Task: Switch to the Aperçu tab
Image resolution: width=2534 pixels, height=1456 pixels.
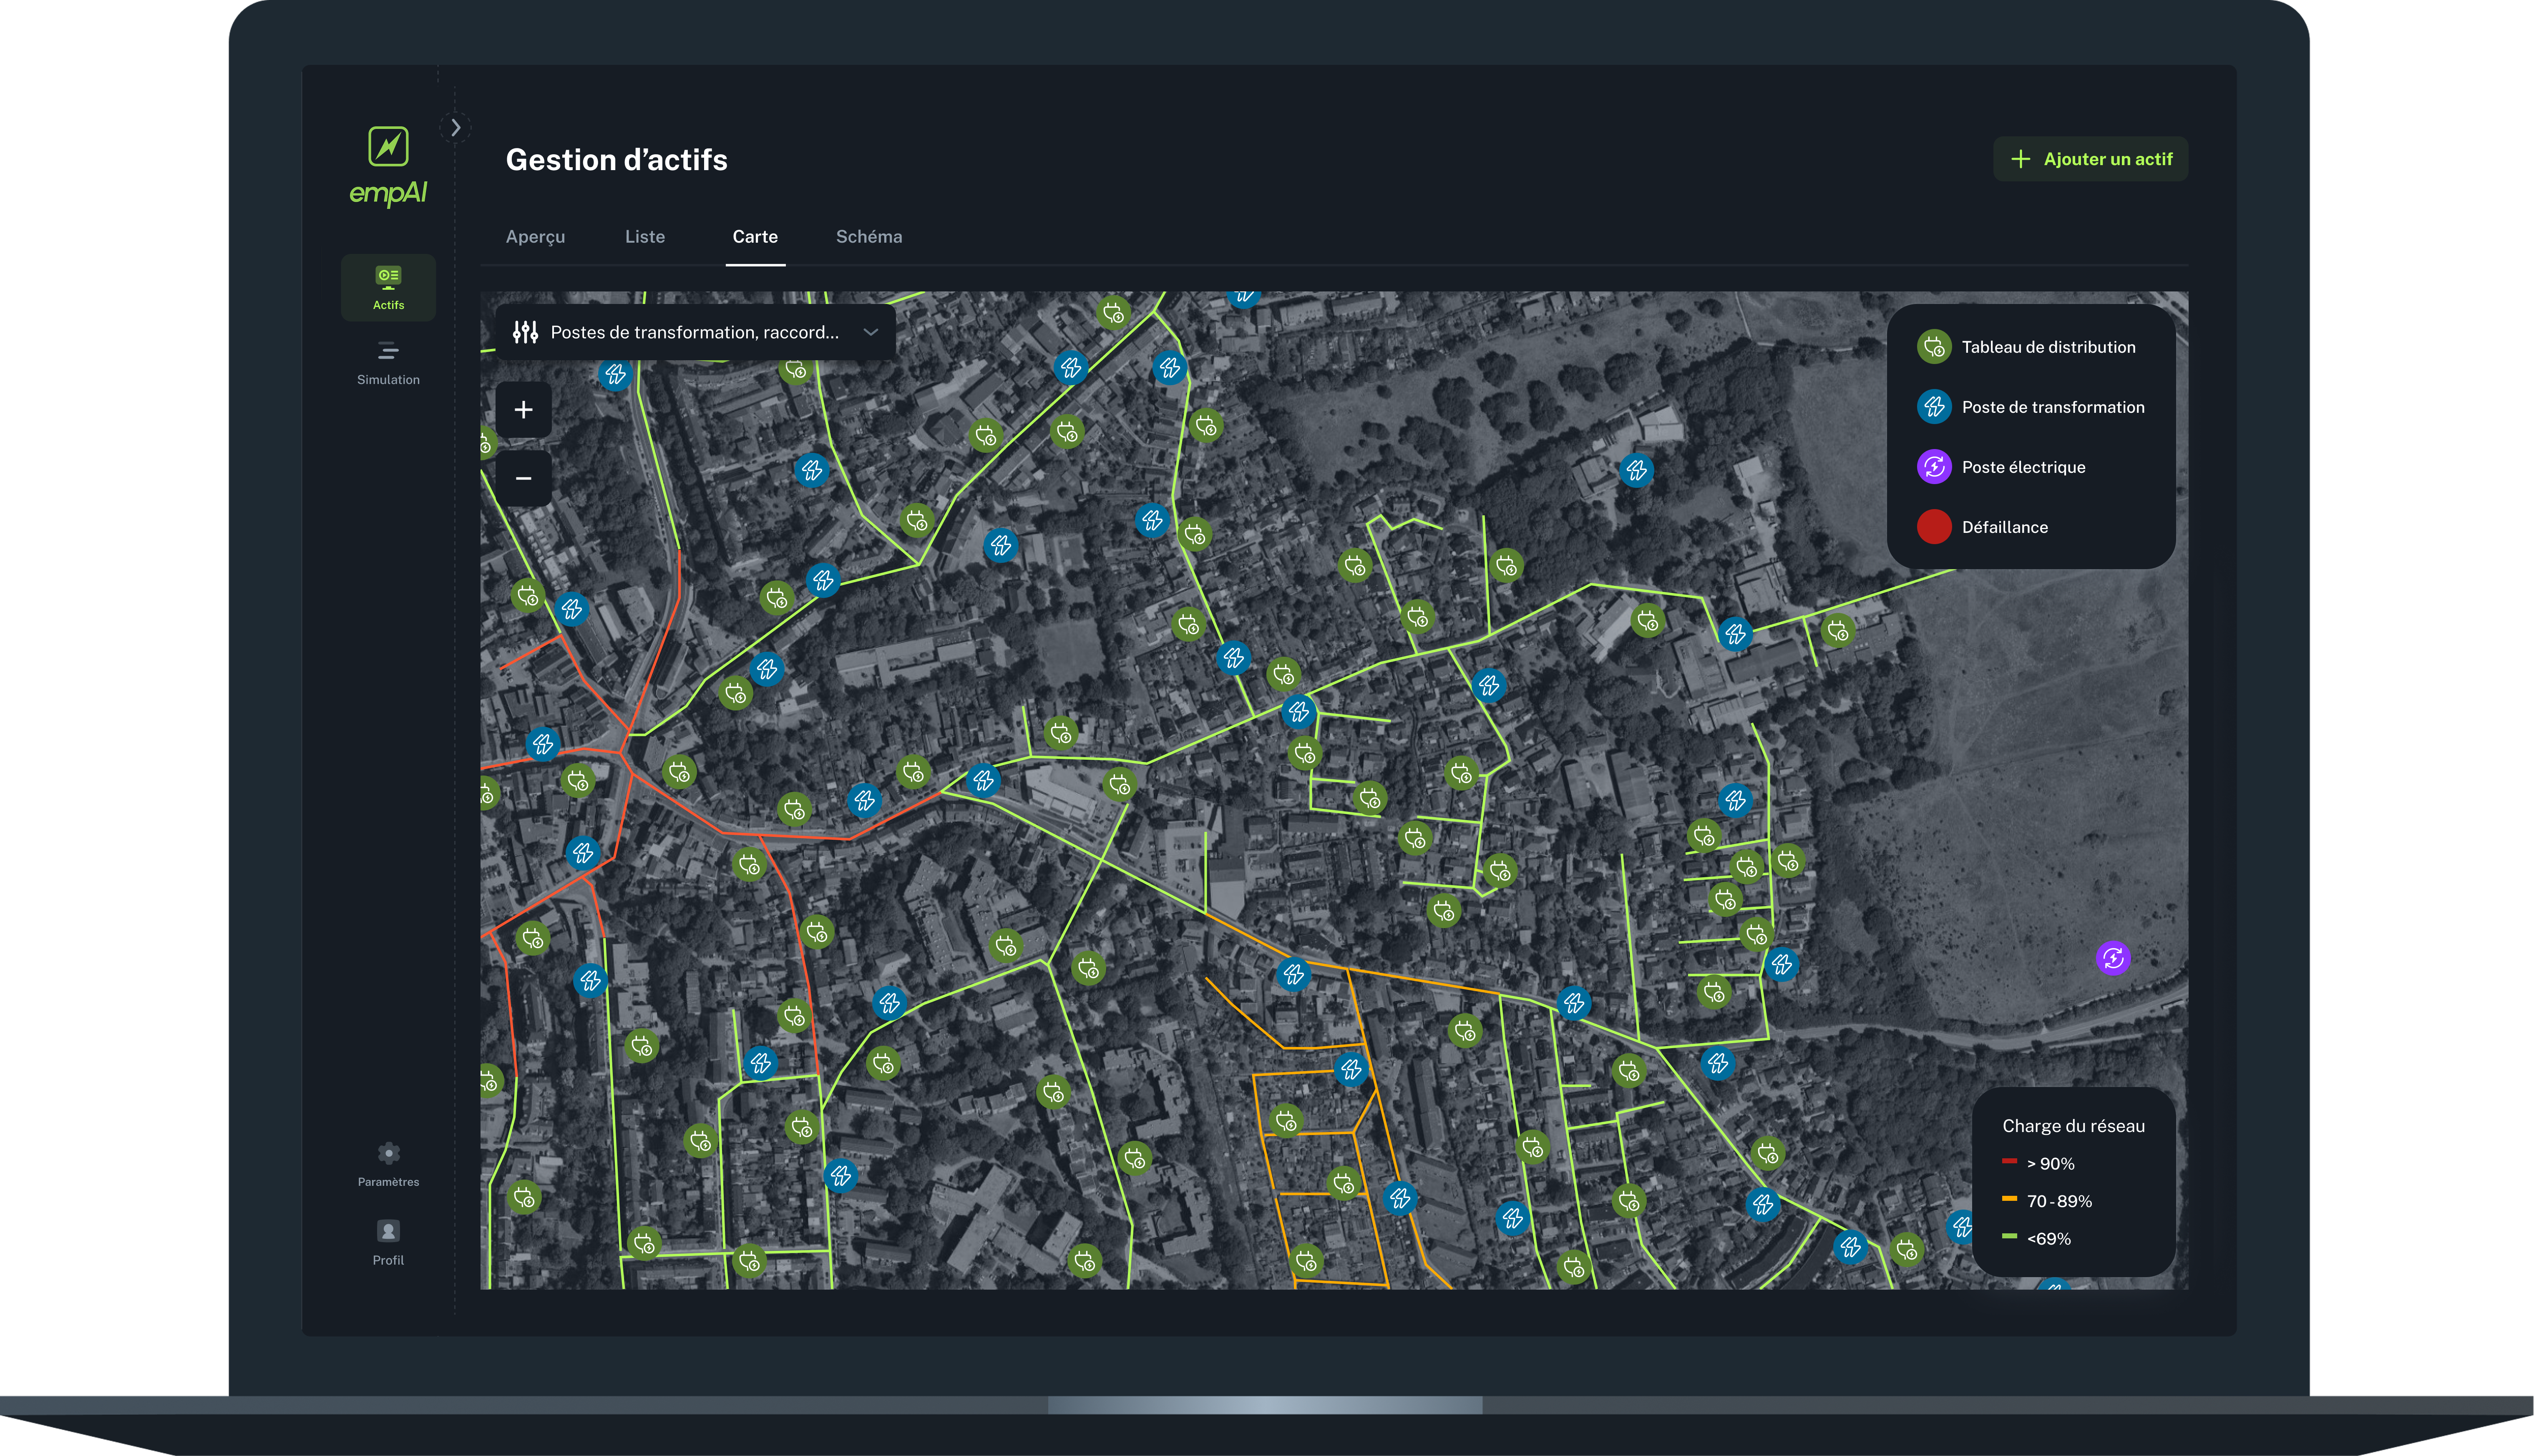Action: tap(535, 237)
